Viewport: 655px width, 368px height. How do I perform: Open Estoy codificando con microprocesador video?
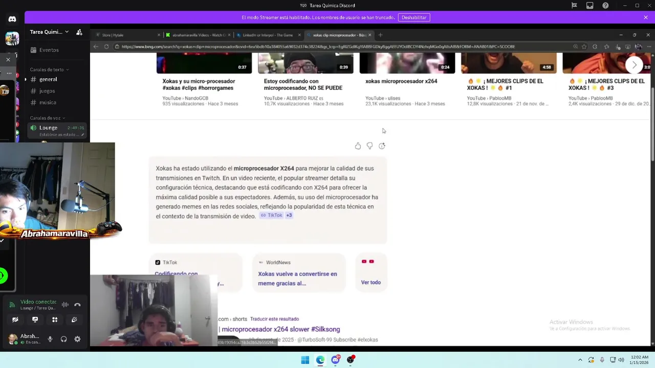(303, 84)
